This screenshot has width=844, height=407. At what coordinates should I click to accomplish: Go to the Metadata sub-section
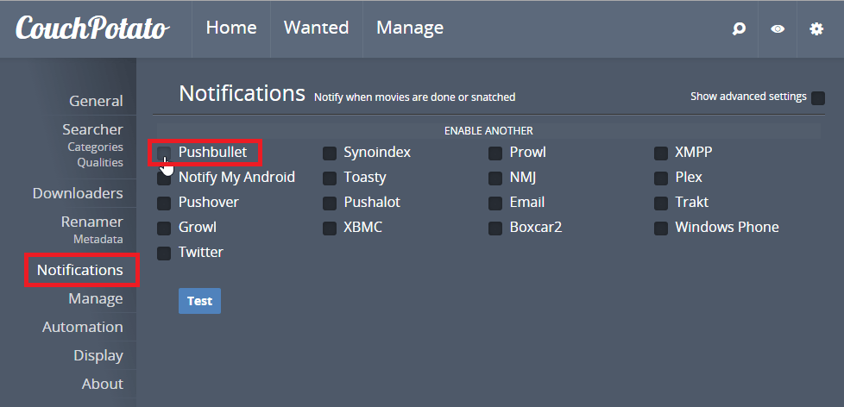98,239
